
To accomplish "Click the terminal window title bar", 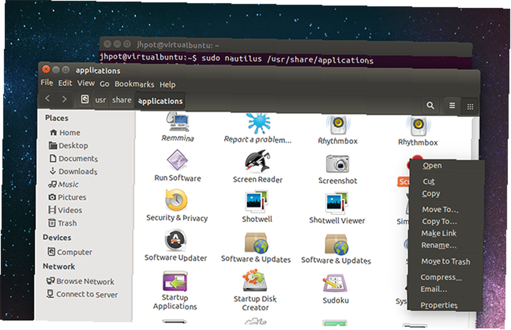I will pos(286,45).
